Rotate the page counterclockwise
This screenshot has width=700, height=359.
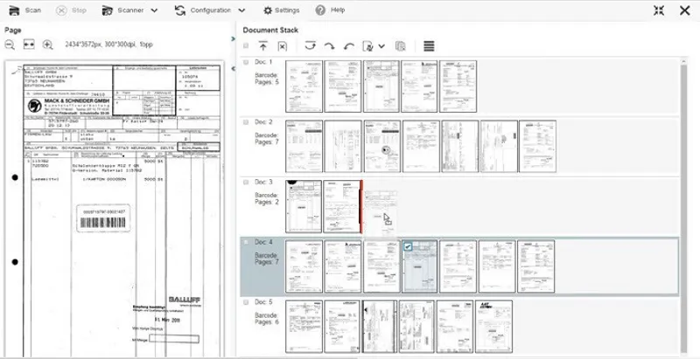pos(348,46)
